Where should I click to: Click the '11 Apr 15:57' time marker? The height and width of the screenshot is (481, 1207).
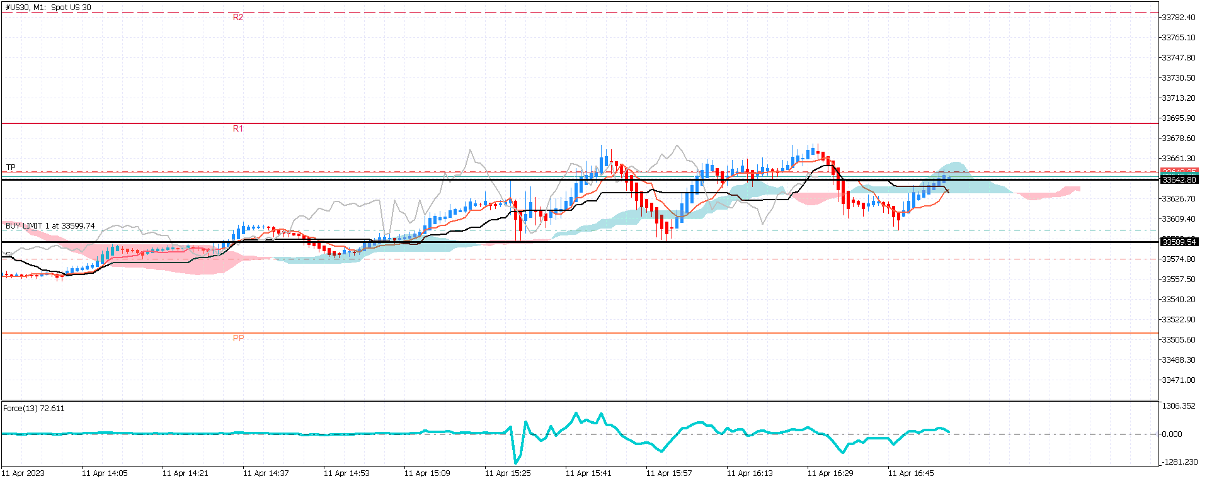point(669,473)
